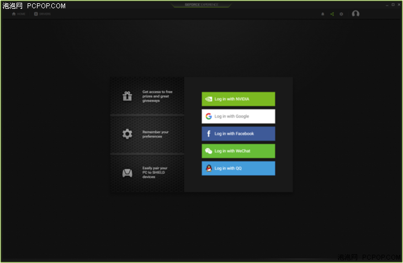Open settings via top-bar gear icon

(341, 14)
